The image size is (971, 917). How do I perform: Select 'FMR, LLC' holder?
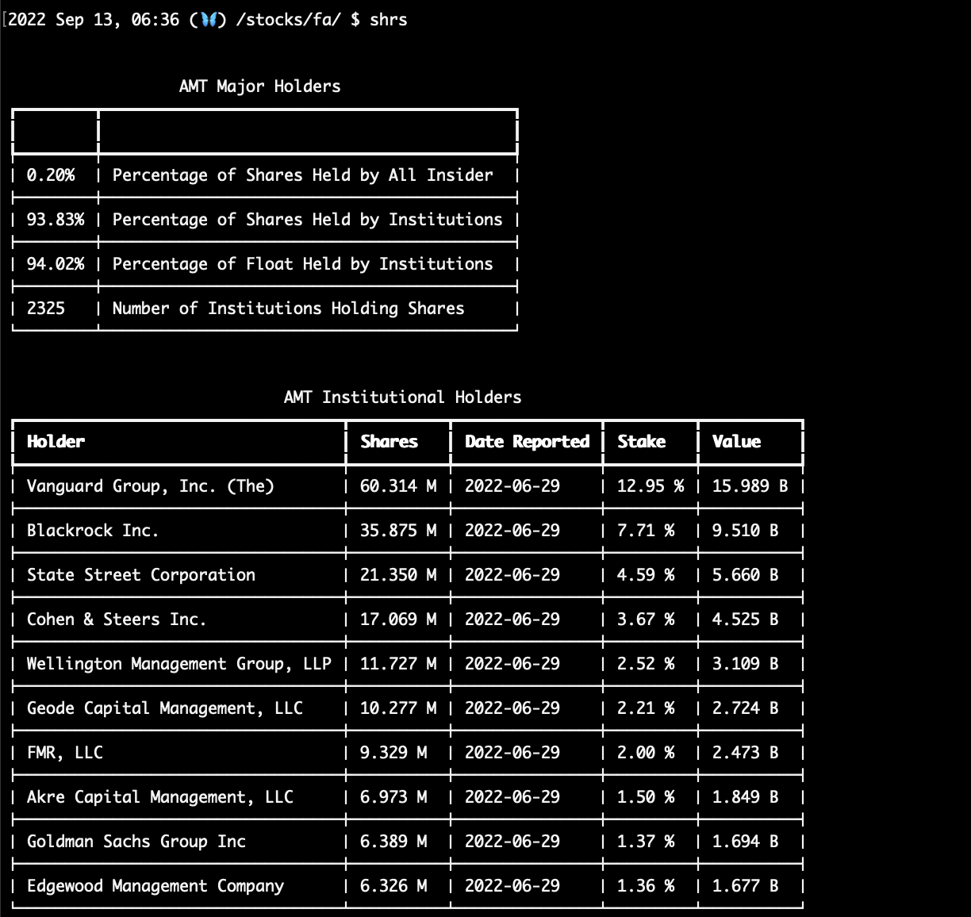click(65, 753)
